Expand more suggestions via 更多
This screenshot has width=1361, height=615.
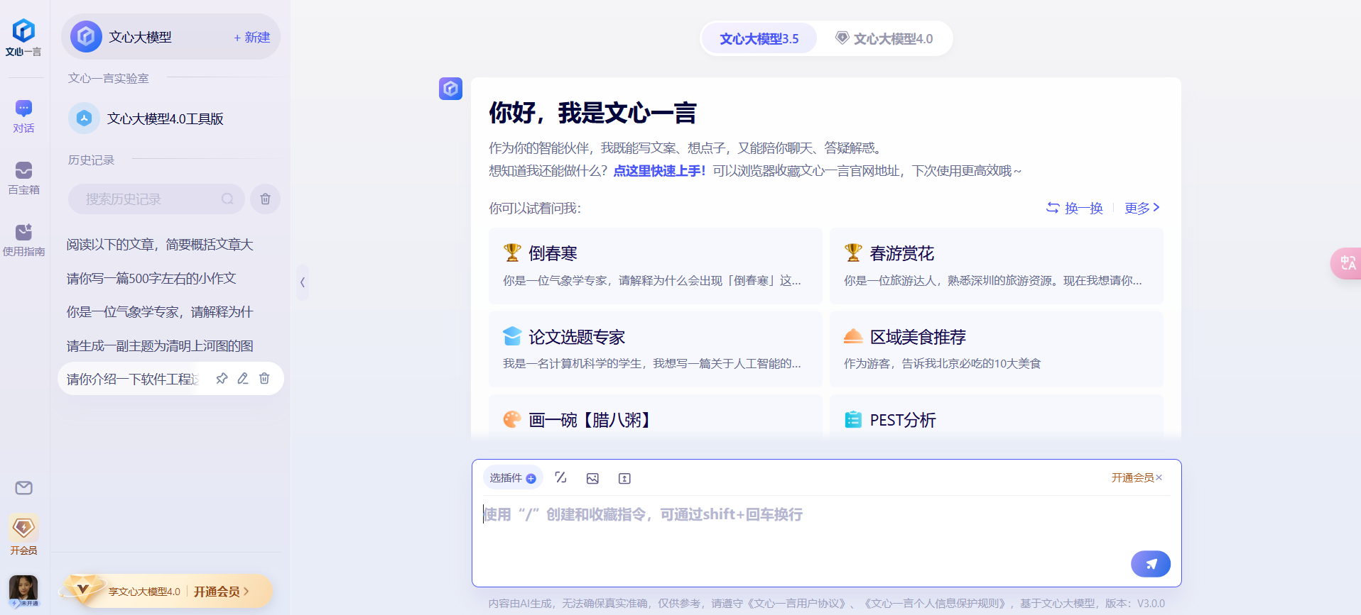point(1142,208)
